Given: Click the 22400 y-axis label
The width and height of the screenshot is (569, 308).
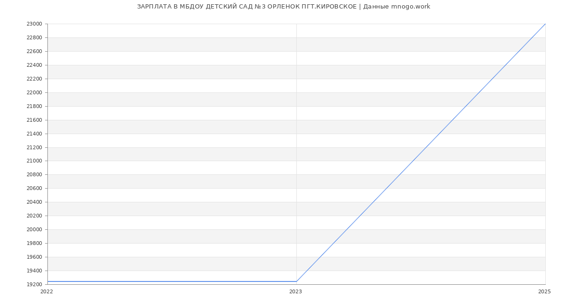Looking at the screenshot, I should [34, 65].
